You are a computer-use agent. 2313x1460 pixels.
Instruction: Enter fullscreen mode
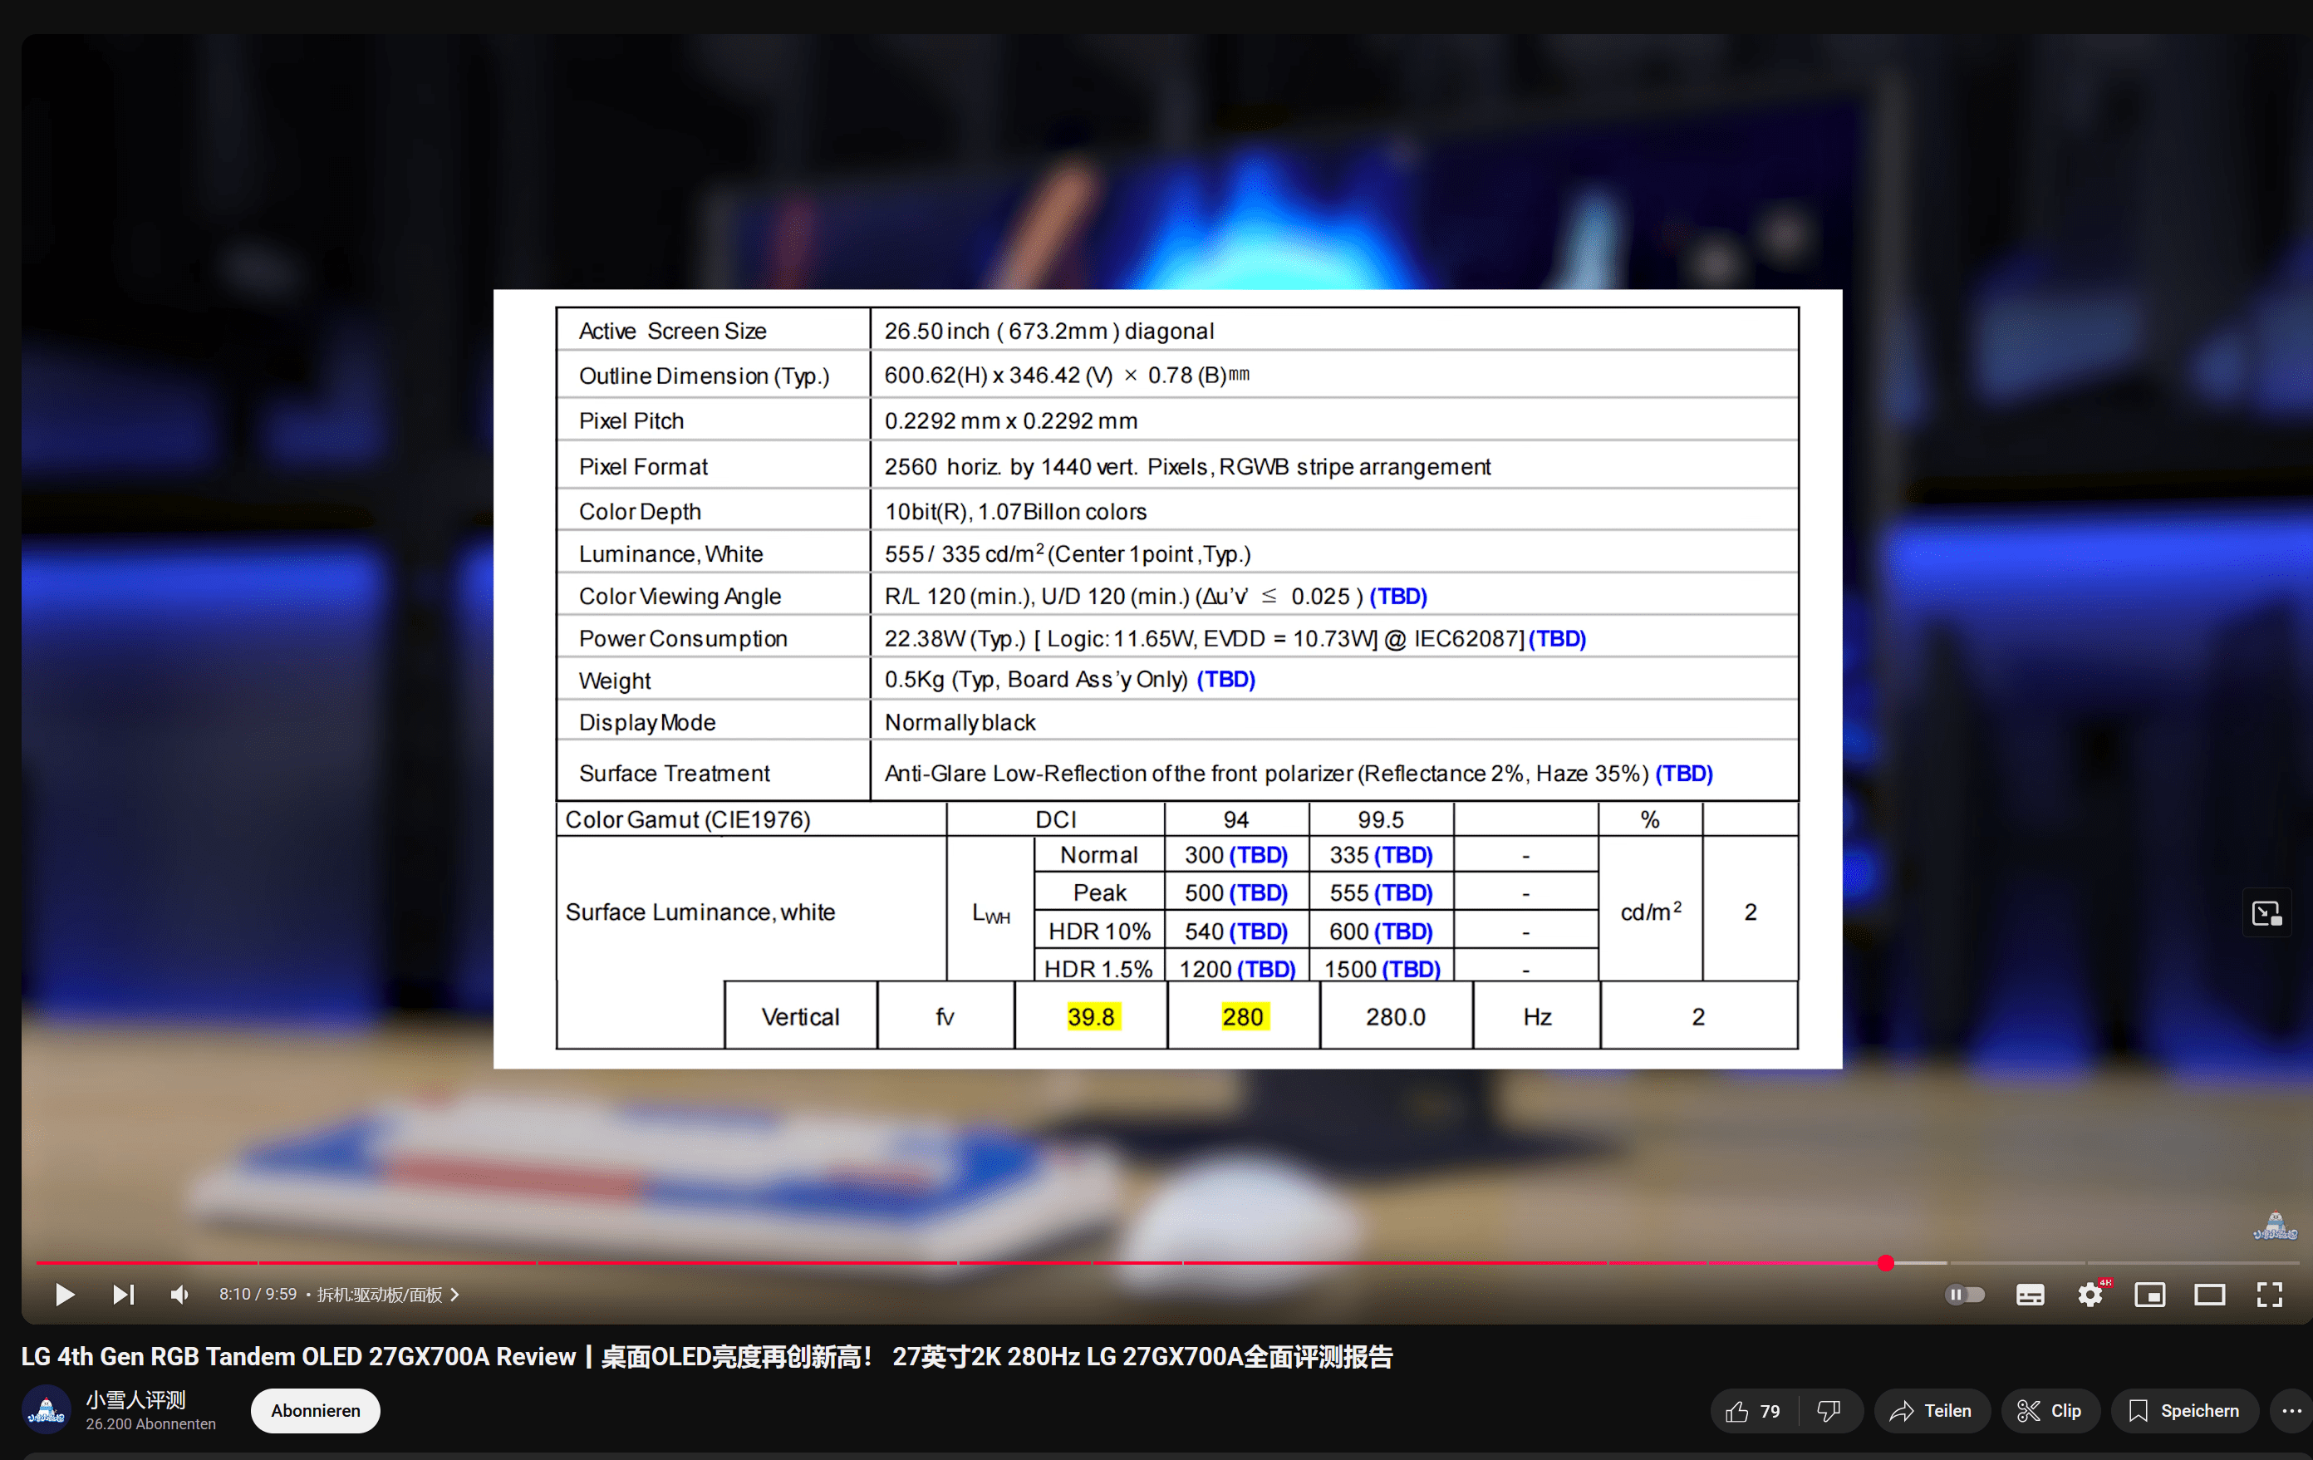[2269, 1294]
